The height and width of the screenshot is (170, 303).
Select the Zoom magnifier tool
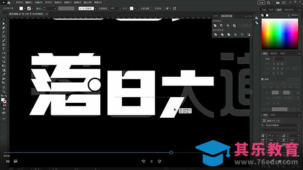click(4, 91)
